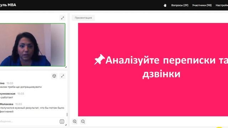Viewport: 228px width, 128px height.
Task: Zoom out of the presentation
Action: tap(83, 121)
